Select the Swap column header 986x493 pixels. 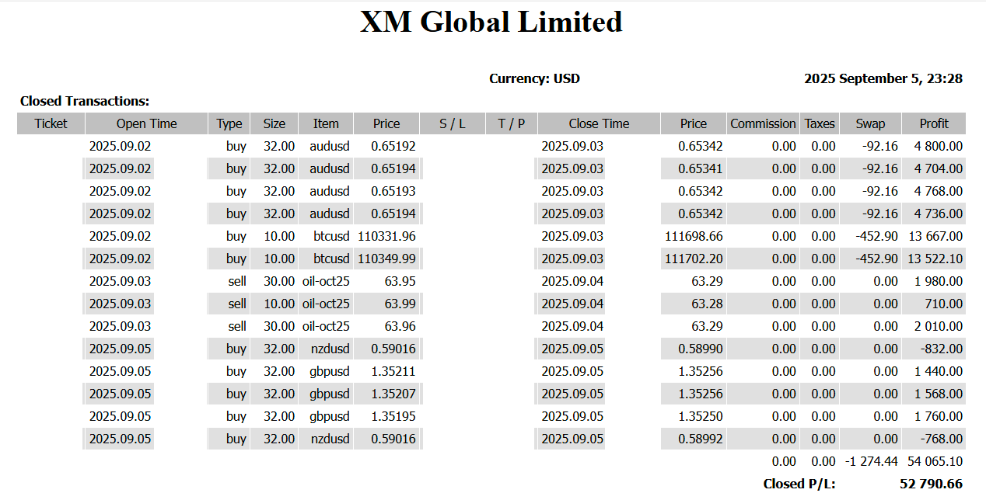[870, 123]
